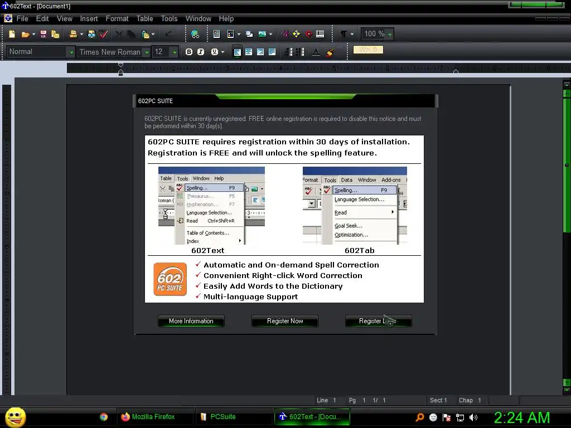Click the Register Now button
The image size is (571, 428).
pyautogui.click(x=285, y=321)
